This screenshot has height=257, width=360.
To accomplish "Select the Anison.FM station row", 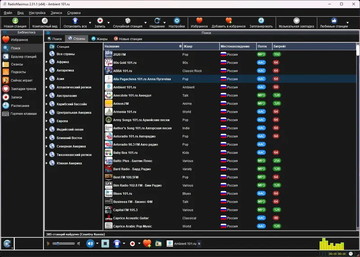I will (229, 104).
